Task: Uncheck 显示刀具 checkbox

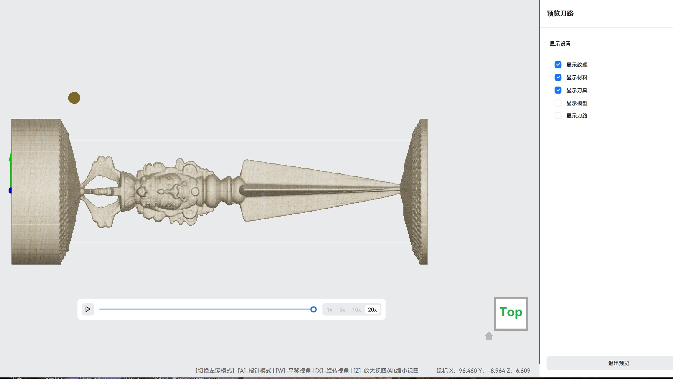Action: coord(558,90)
